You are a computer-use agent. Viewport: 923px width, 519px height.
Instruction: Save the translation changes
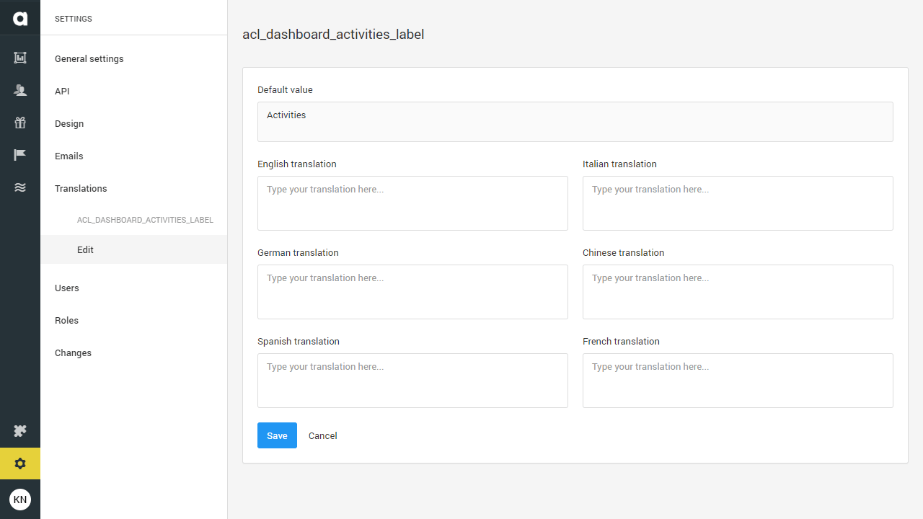click(x=277, y=435)
